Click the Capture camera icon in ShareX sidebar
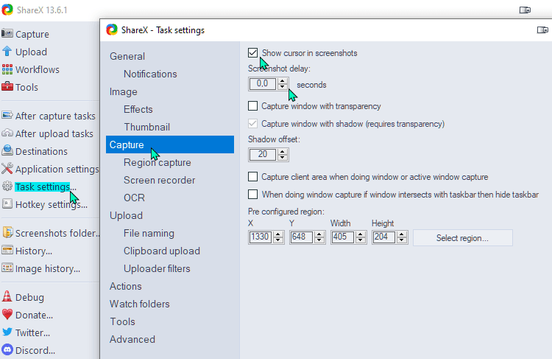The height and width of the screenshot is (359, 552). (7, 33)
